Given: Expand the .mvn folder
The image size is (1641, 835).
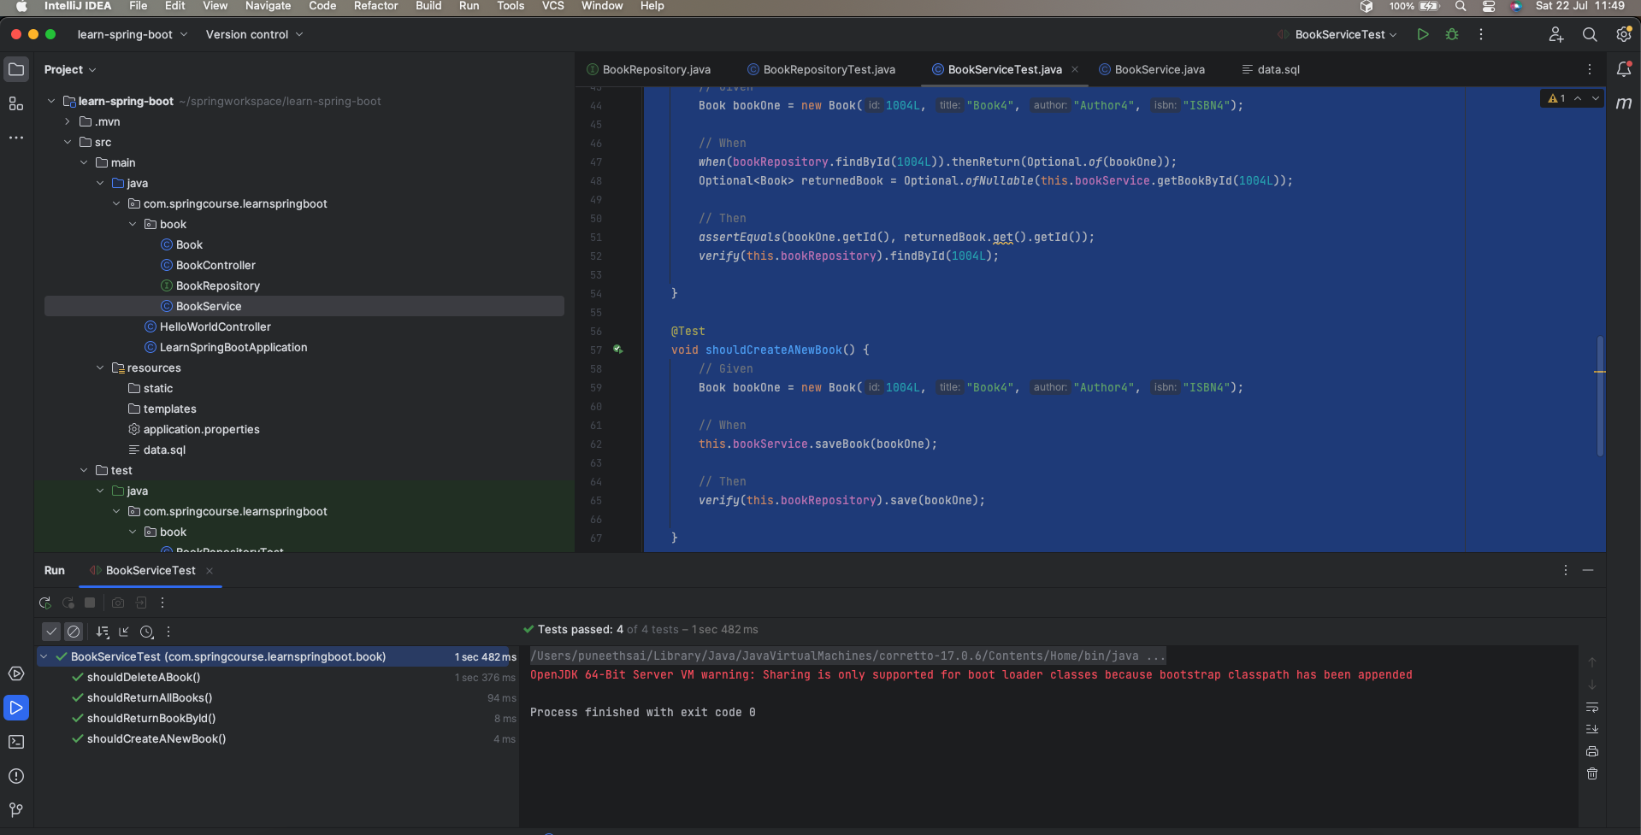Looking at the screenshot, I should [68, 121].
